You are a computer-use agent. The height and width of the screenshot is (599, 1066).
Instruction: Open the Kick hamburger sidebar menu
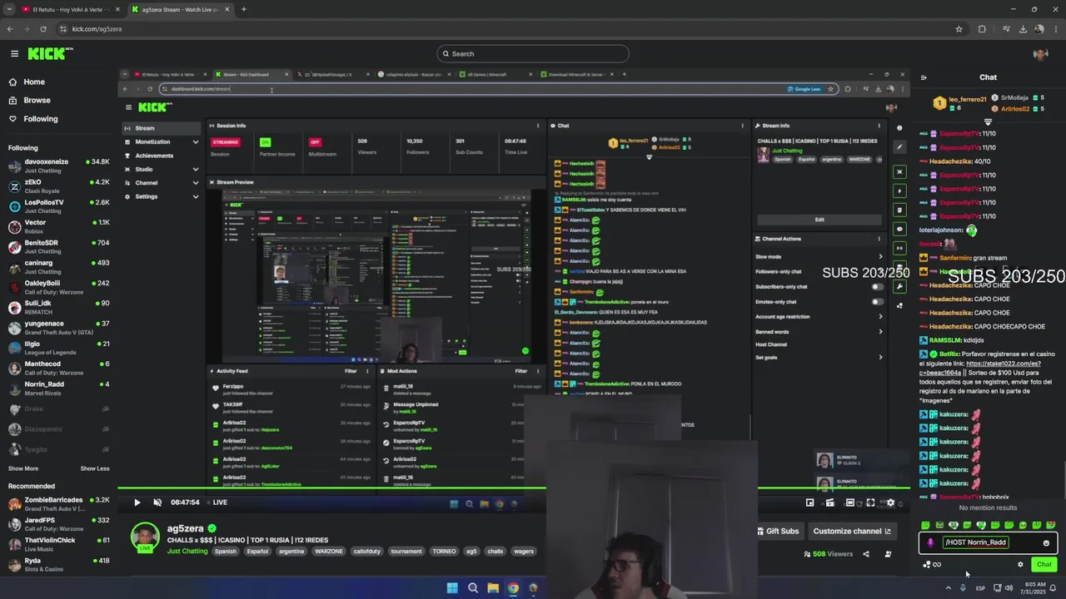click(14, 53)
